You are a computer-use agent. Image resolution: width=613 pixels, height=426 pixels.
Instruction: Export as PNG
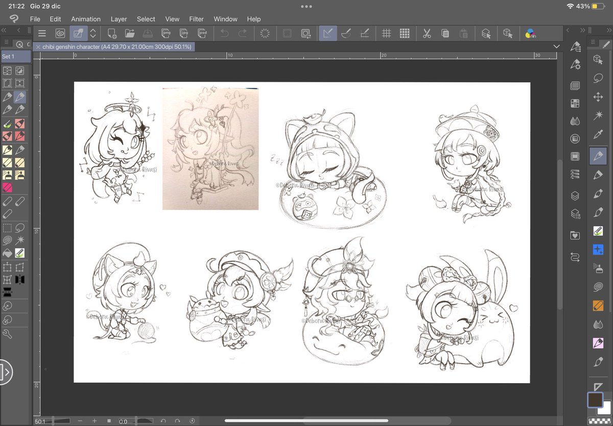point(166,34)
